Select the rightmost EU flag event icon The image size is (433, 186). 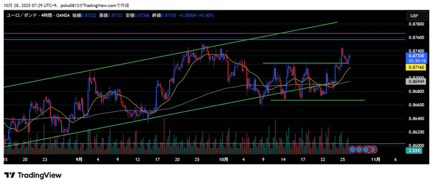373,149
